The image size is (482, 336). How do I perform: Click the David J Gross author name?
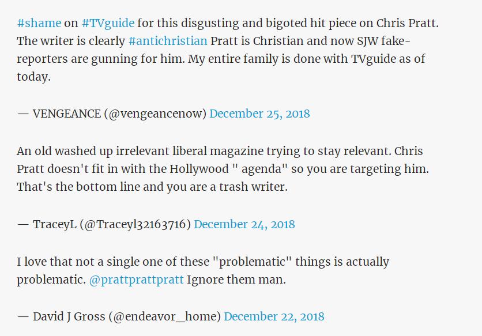coord(67,316)
